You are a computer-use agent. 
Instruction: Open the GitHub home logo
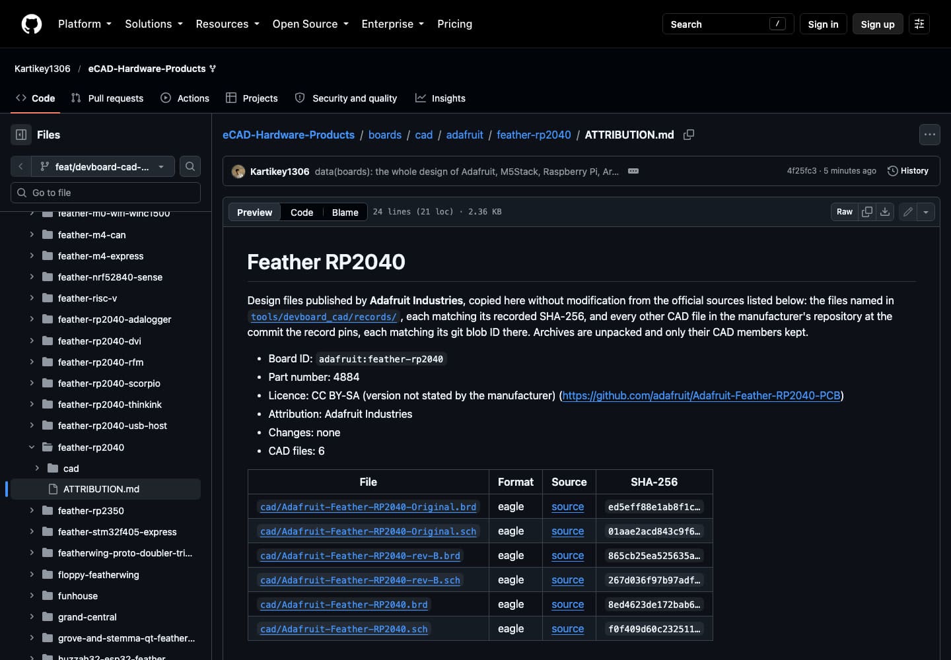32,24
